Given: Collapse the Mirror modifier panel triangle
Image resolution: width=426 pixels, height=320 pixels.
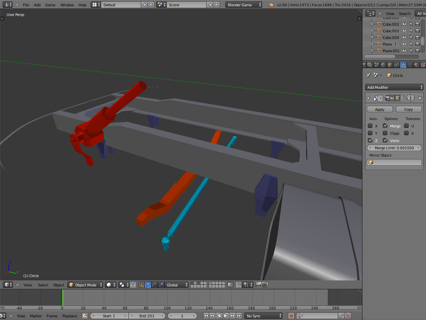Looking at the screenshot, I should pyautogui.click(x=368, y=98).
